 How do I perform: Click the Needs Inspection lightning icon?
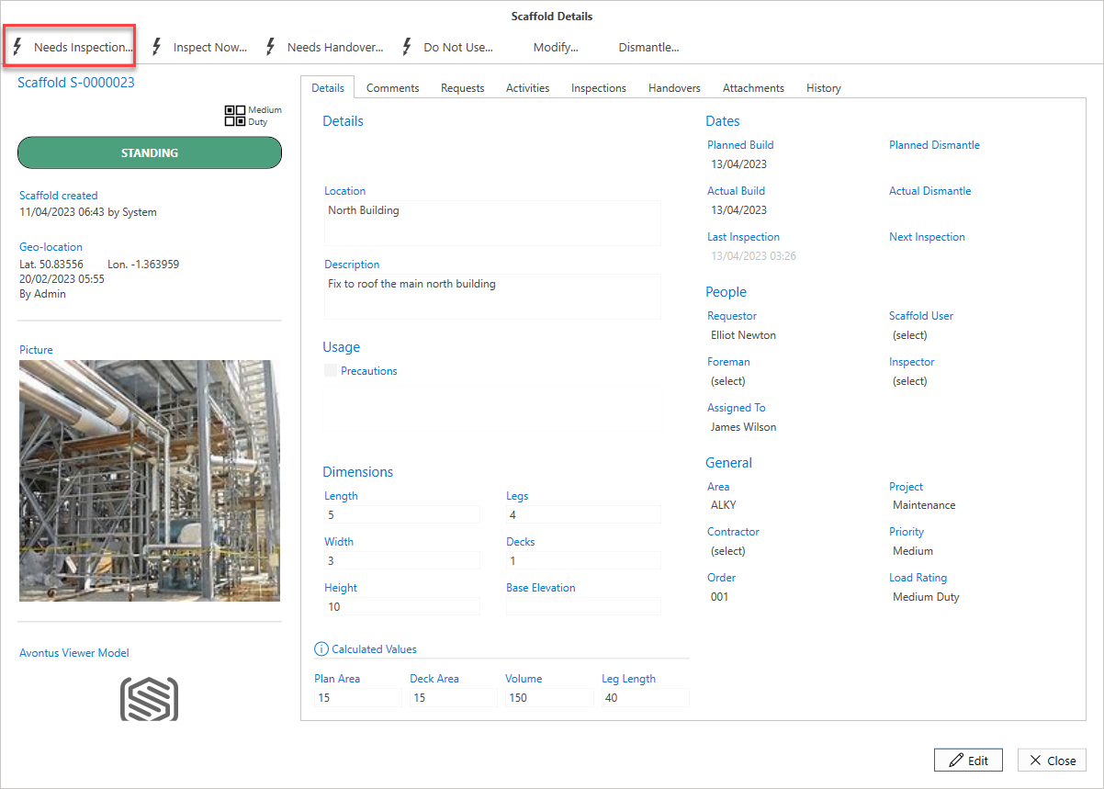[x=17, y=47]
